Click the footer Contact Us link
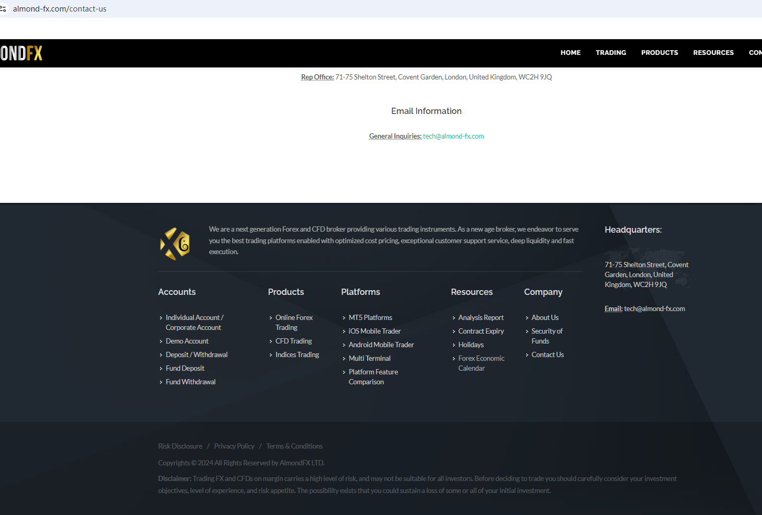 point(548,355)
